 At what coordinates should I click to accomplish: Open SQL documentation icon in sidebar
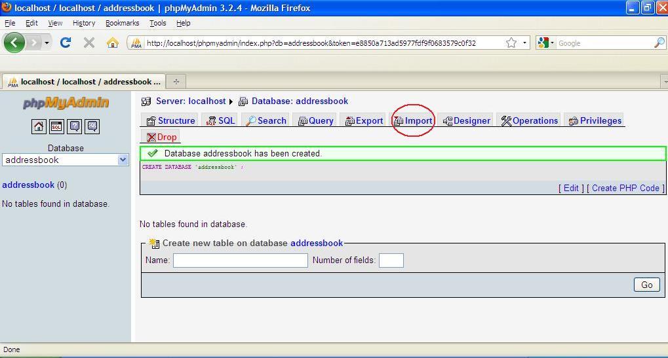click(92, 126)
